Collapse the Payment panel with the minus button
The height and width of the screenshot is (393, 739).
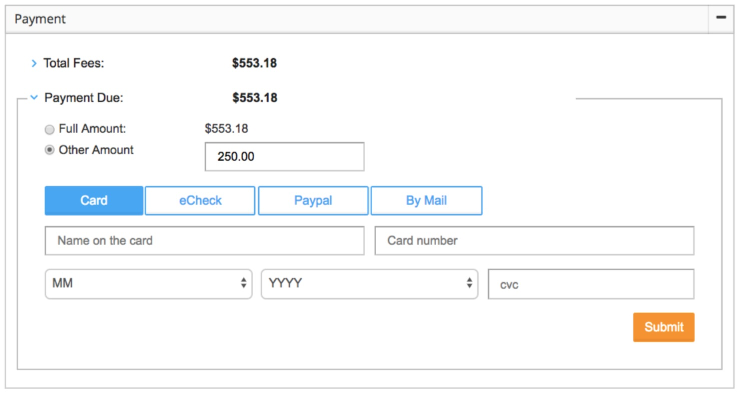(721, 18)
